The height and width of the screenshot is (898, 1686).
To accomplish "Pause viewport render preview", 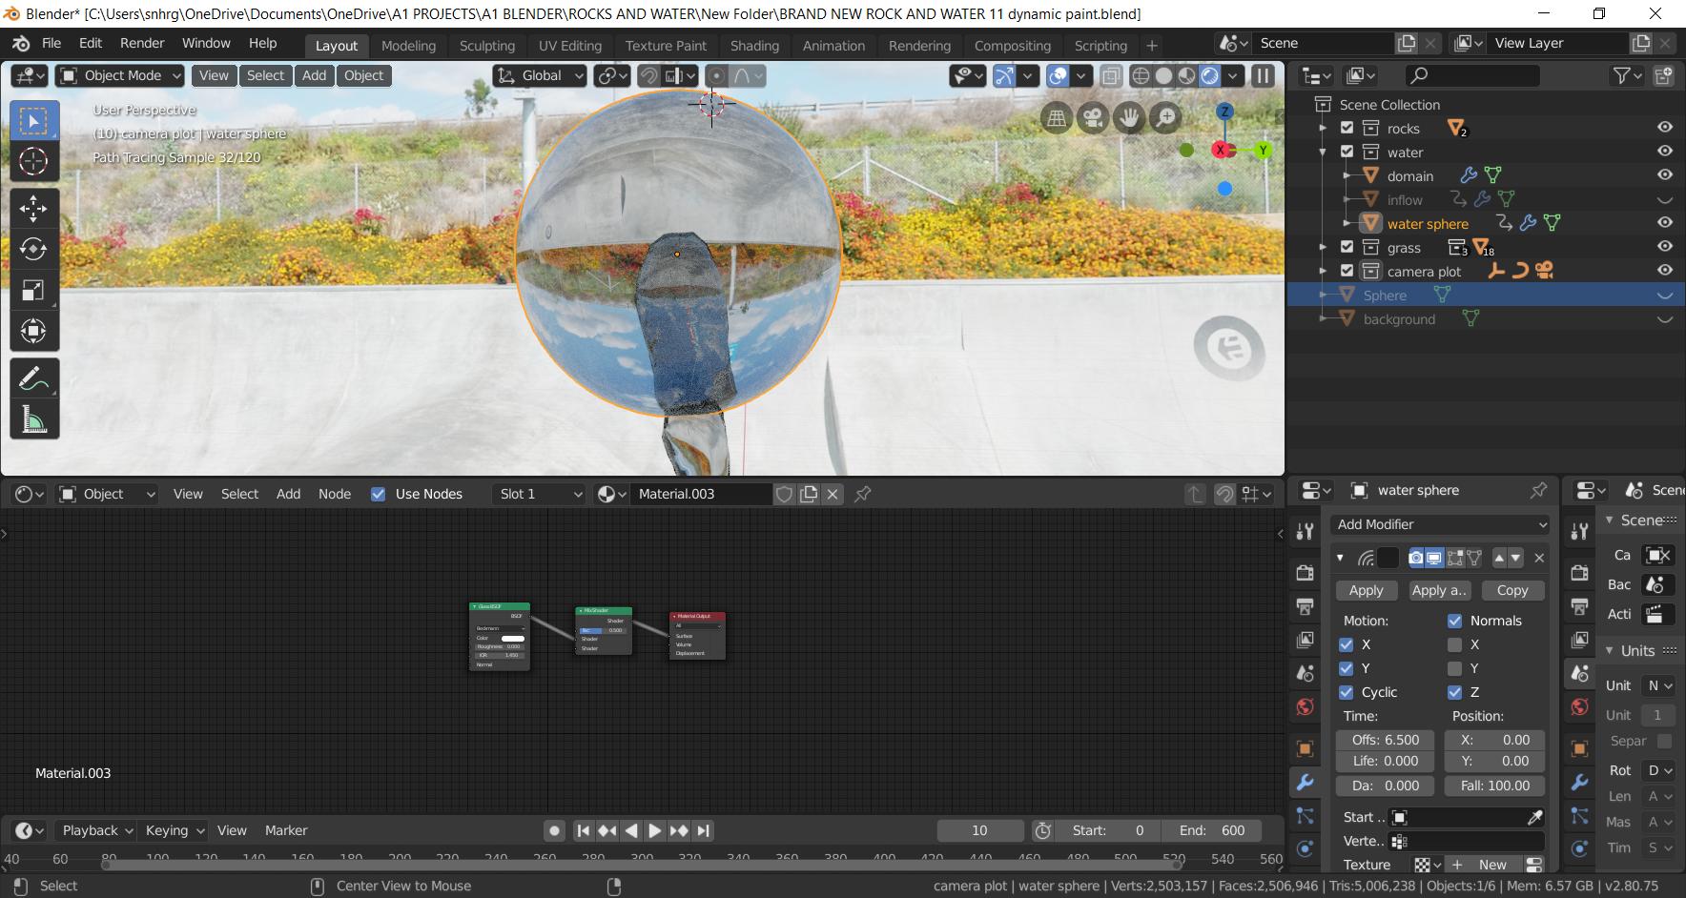I will click(x=1263, y=75).
